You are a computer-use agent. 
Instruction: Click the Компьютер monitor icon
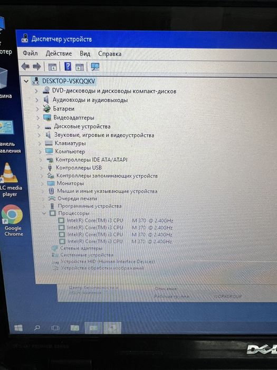(x=49, y=151)
